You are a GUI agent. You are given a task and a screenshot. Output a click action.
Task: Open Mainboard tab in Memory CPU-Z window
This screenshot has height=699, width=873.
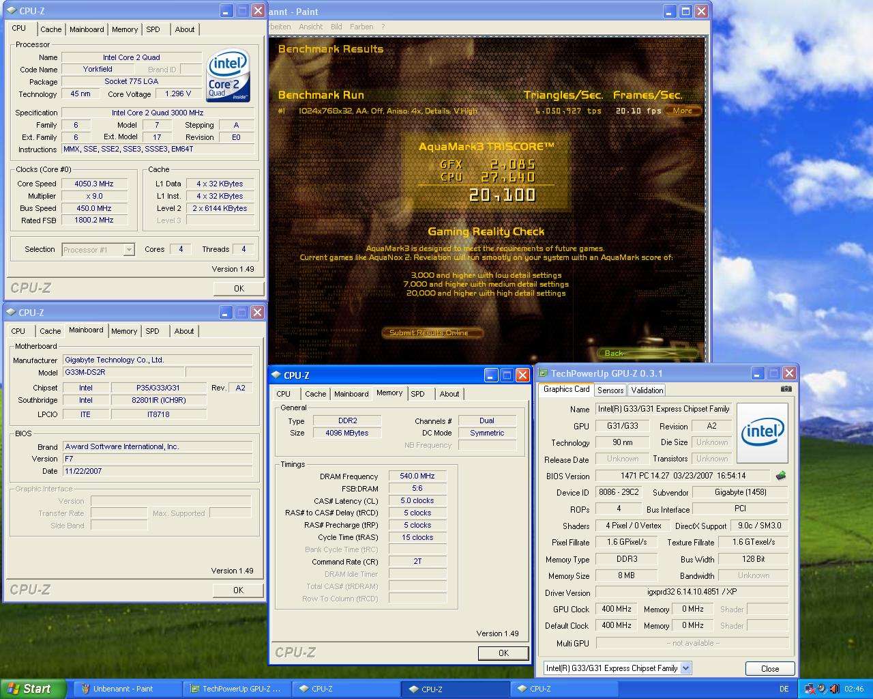click(x=351, y=394)
